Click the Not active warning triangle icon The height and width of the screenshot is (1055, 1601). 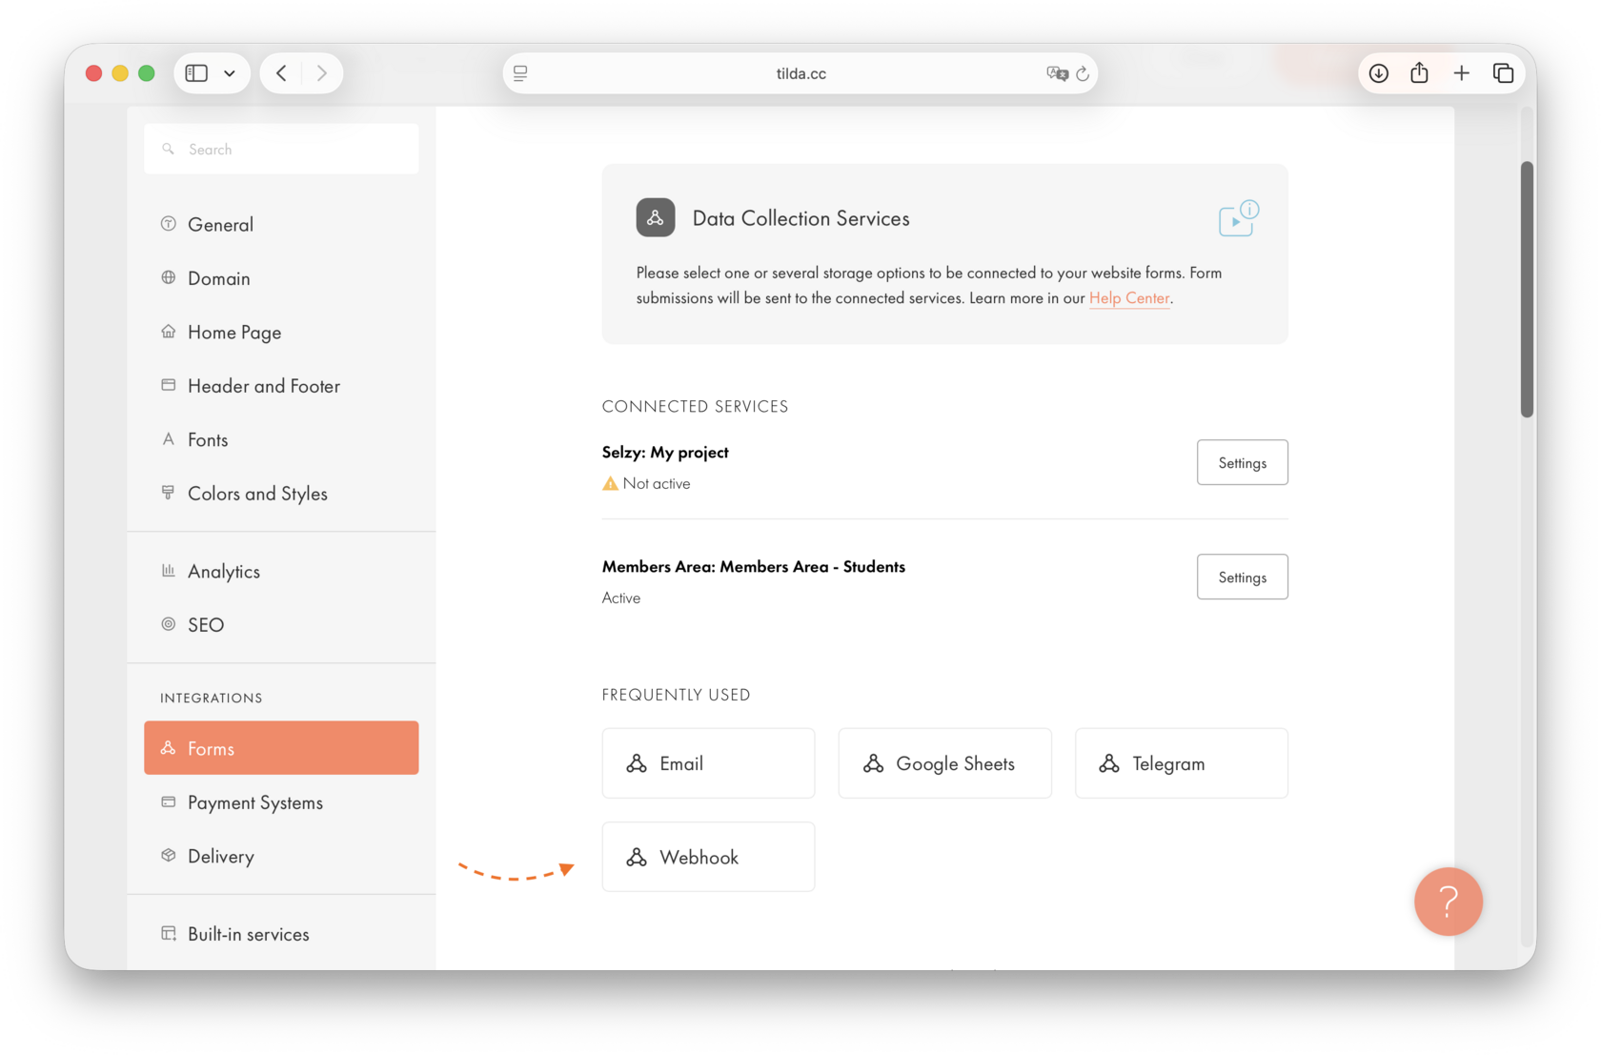[610, 484]
